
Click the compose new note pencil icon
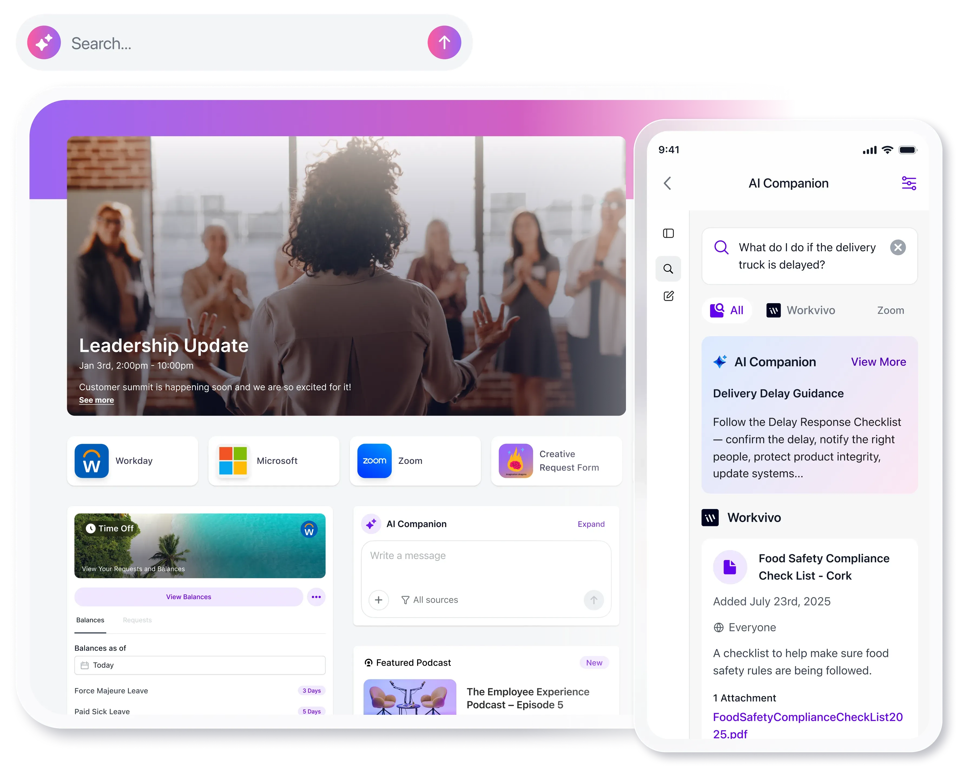668,296
